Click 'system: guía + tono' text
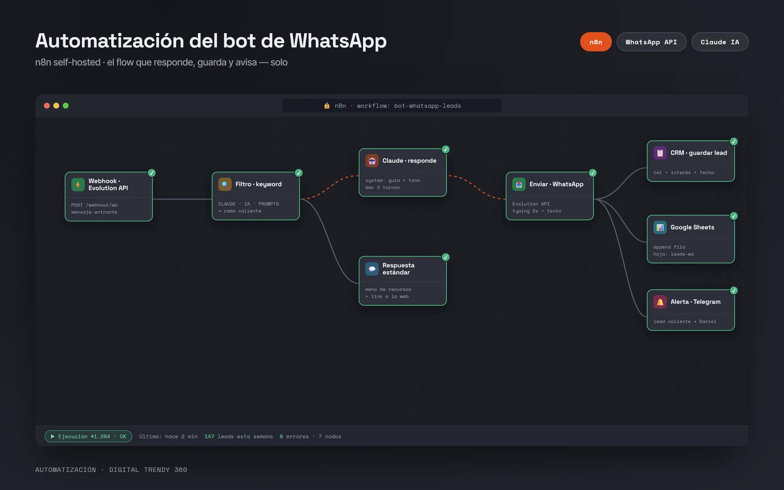 click(x=393, y=180)
